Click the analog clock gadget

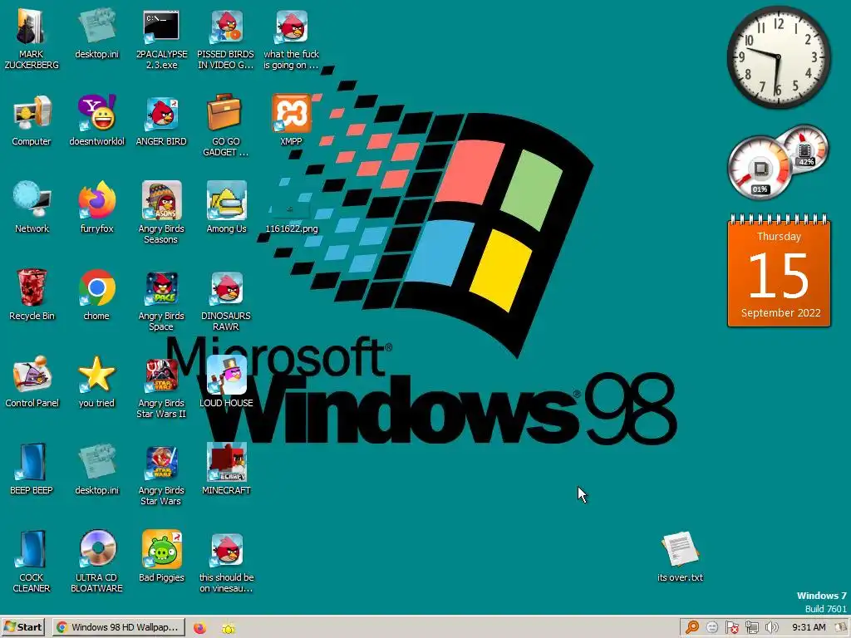click(778, 56)
